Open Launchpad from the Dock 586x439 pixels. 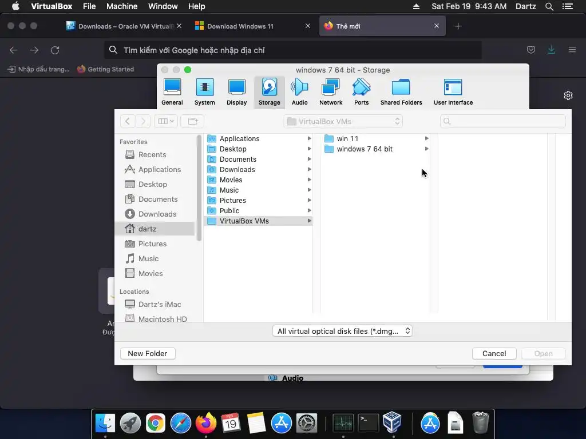pos(130,423)
